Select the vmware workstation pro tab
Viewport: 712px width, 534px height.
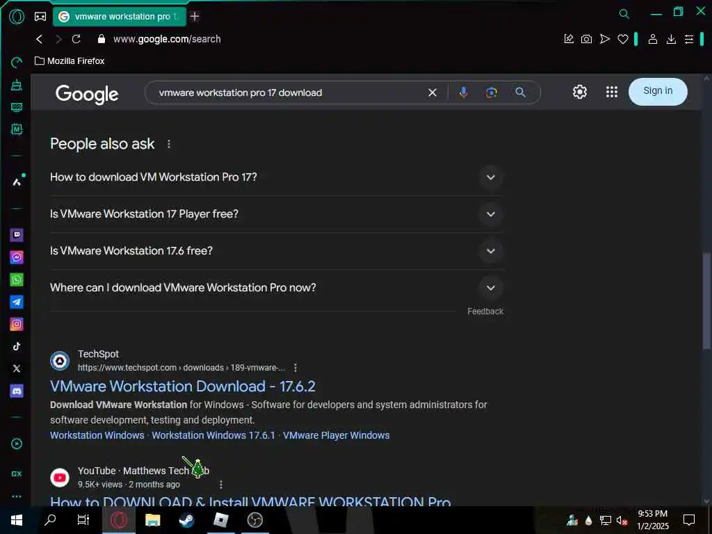coord(120,17)
